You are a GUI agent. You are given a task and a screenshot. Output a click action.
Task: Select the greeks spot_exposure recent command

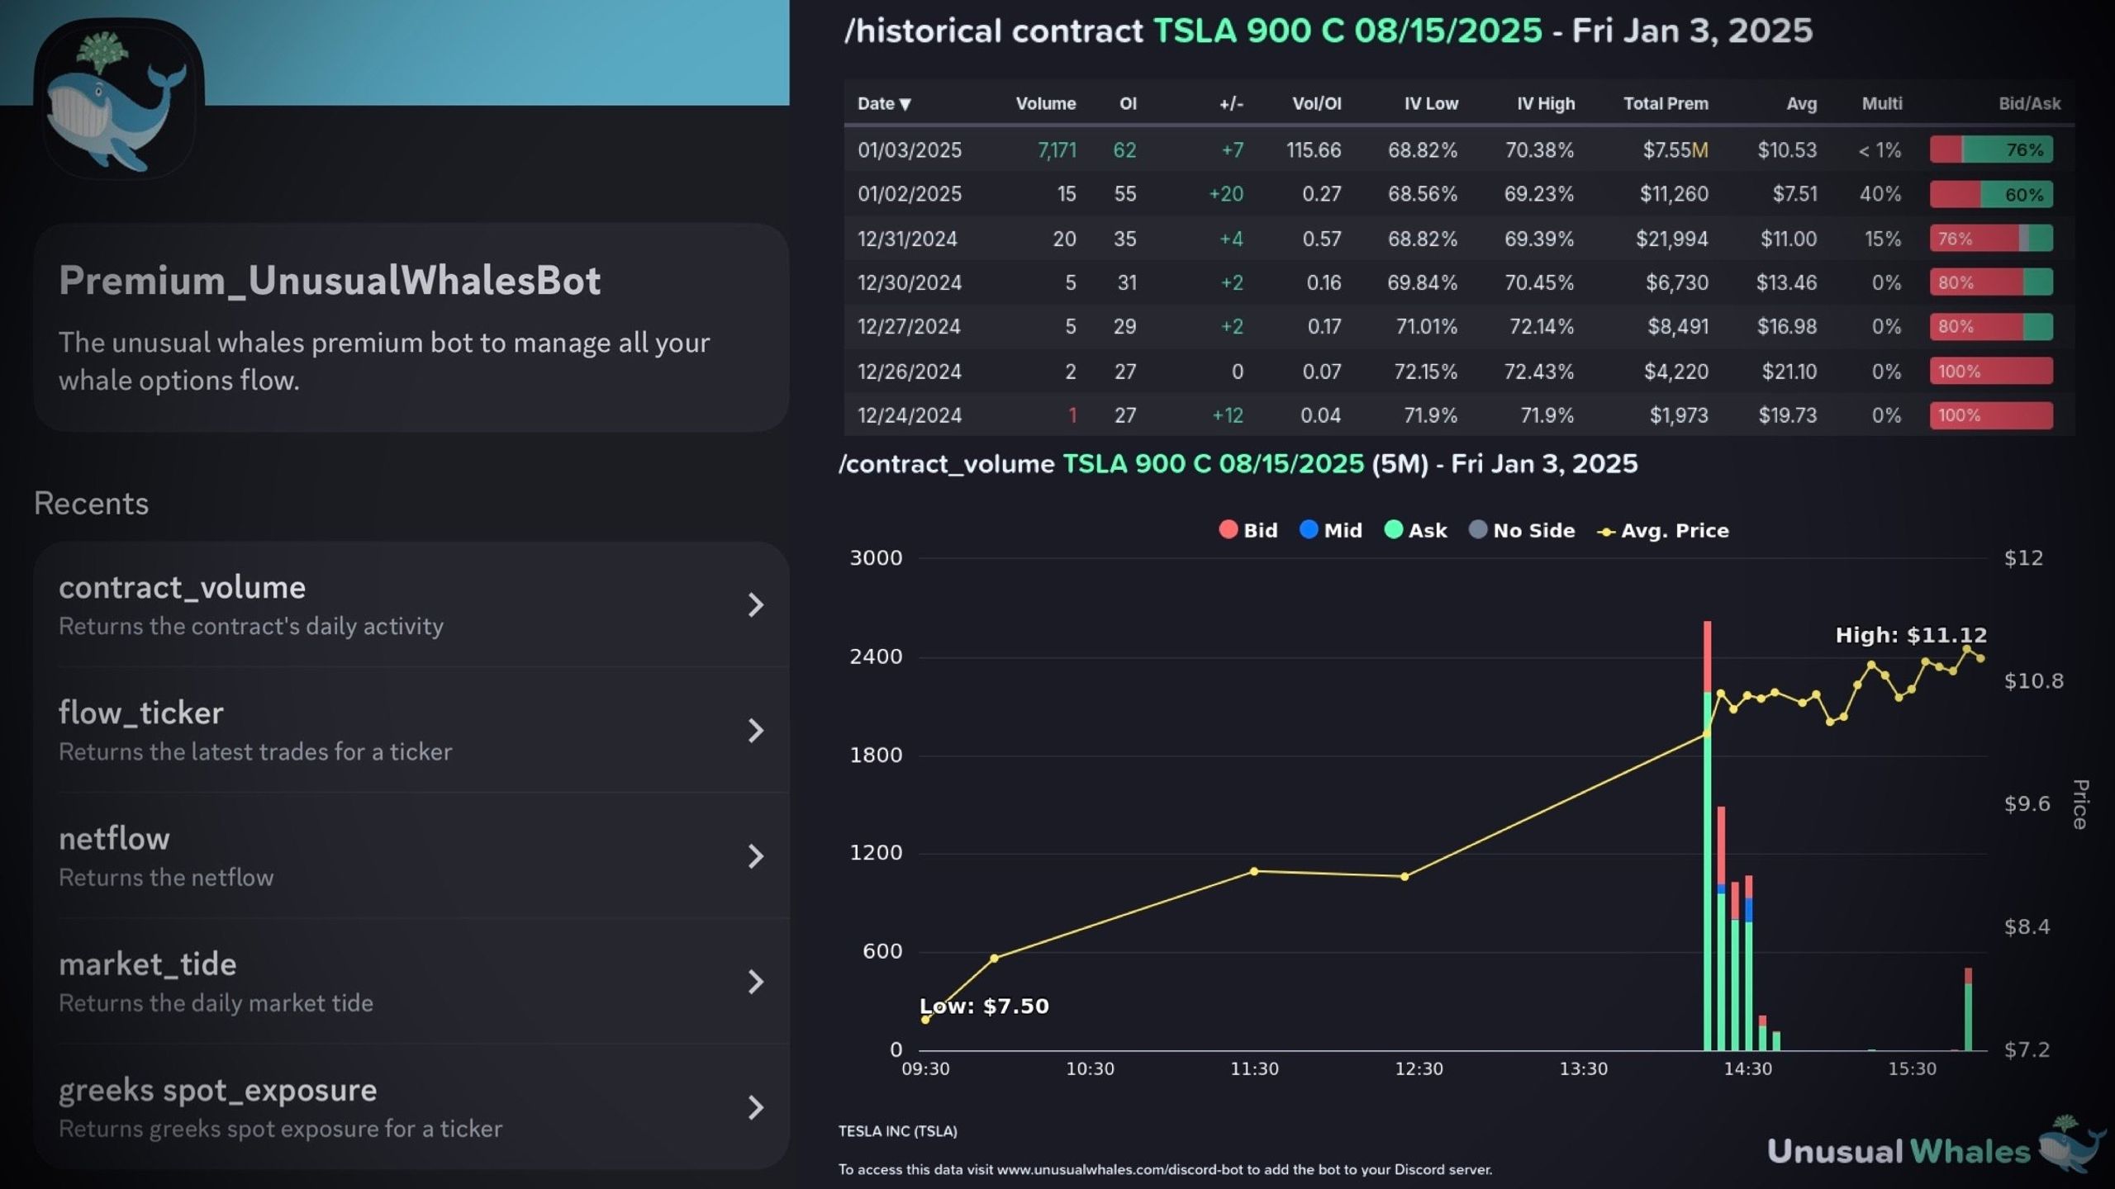[x=411, y=1107]
